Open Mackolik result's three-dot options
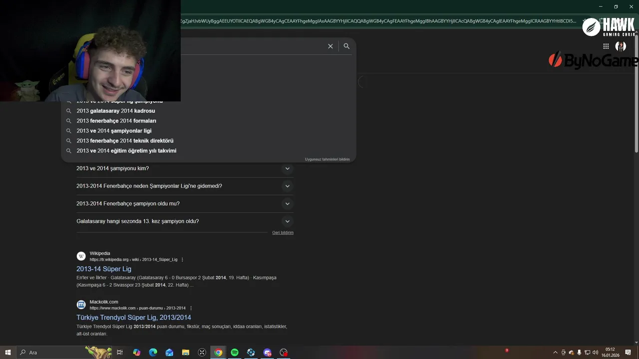Image resolution: width=639 pixels, height=359 pixels. [191, 308]
